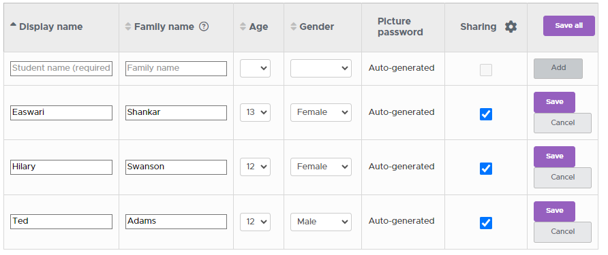This screenshot has width=608, height=255.
Task: Open Hilary's age dropdown showing 12
Action: coord(255,167)
